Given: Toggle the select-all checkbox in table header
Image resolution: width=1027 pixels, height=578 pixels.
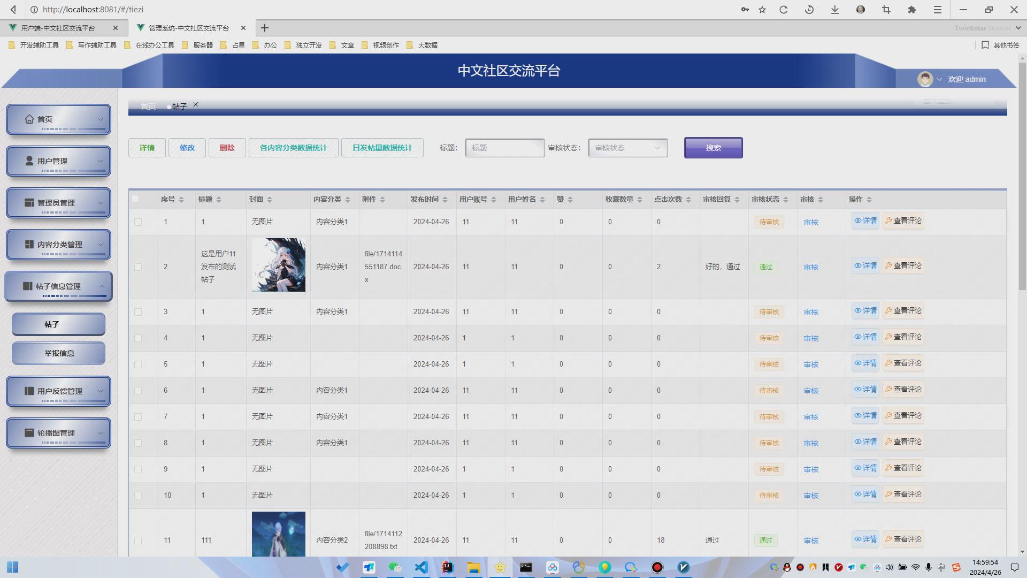Looking at the screenshot, I should [x=137, y=199].
